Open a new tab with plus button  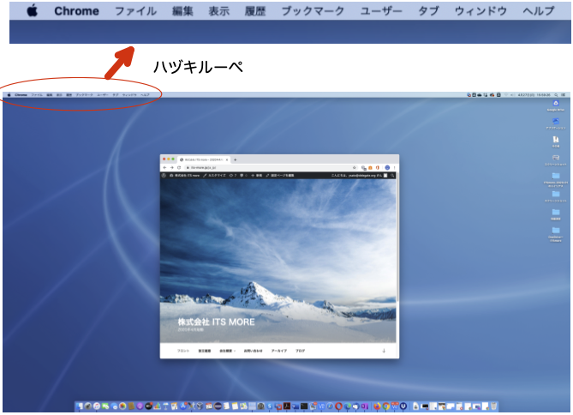236,159
